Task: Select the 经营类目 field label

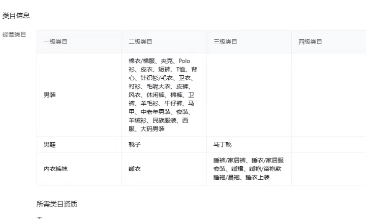Action: coord(14,35)
